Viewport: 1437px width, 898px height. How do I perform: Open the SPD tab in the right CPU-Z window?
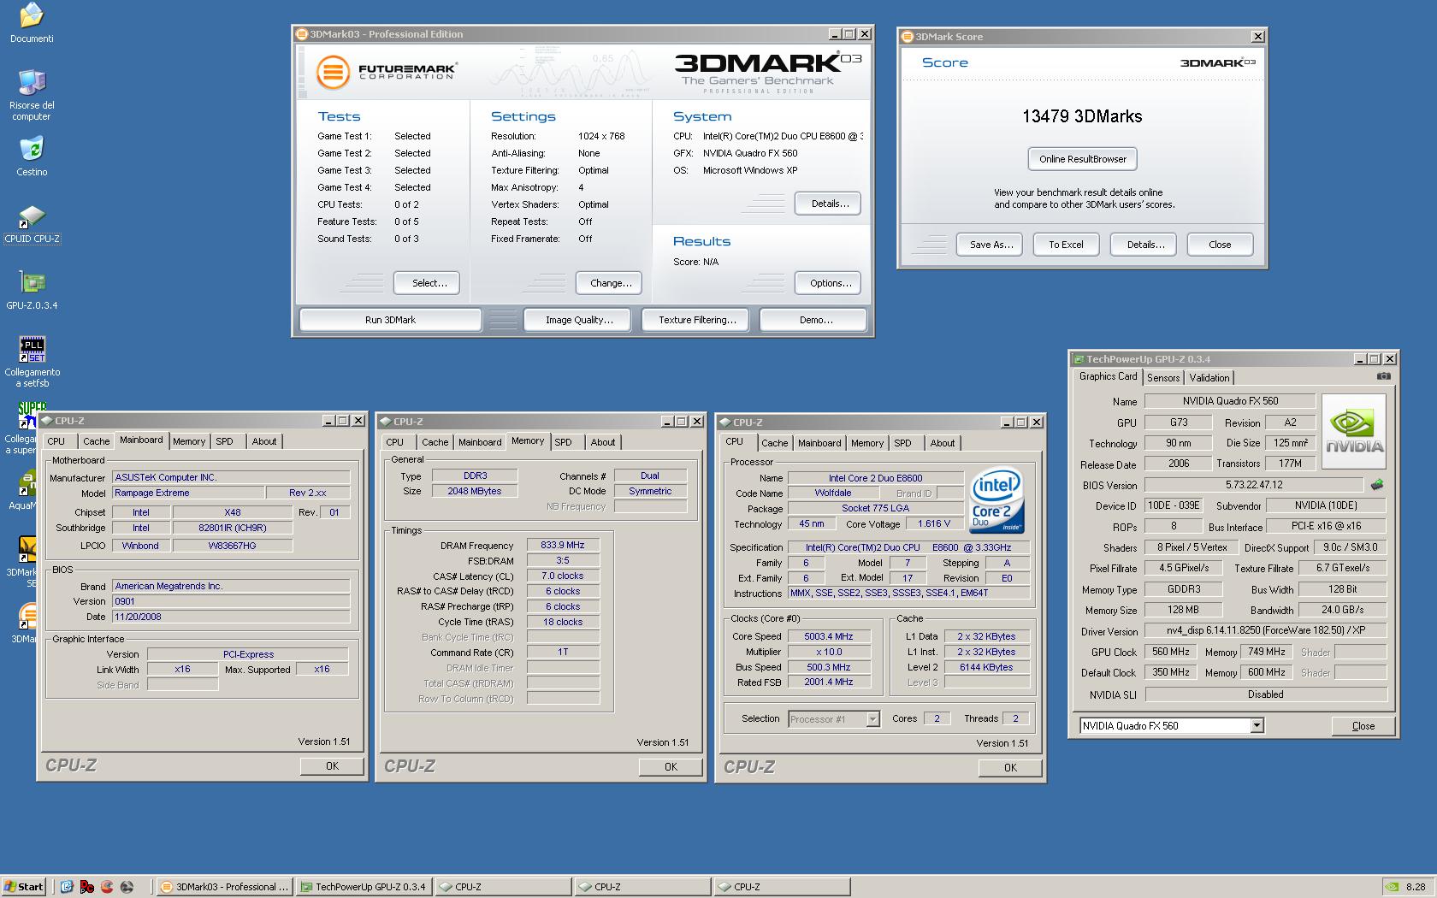tap(902, 443)
